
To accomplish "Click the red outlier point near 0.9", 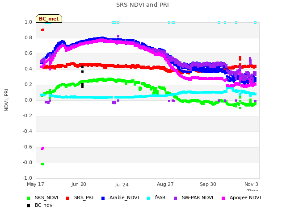I will coord(43,30).
